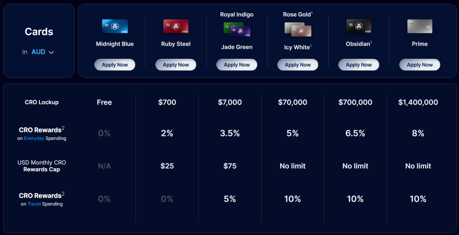Click the Visa logo on the Ruby Steel card
459x235 pixels.
click(x=185, y=32)
